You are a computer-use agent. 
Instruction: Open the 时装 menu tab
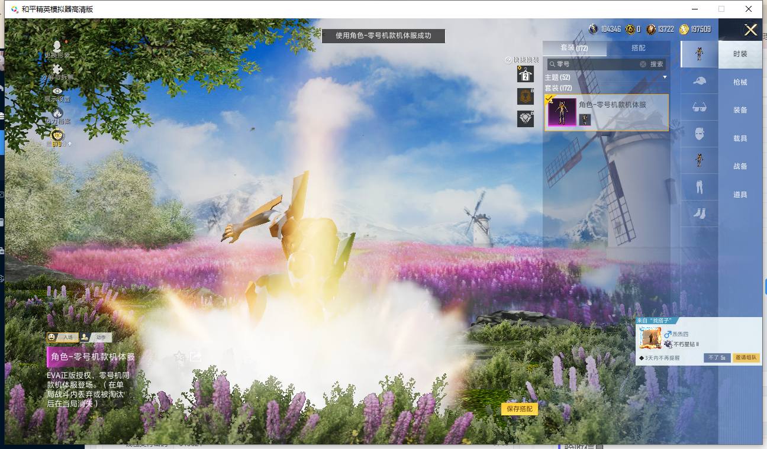coord(740,54)
